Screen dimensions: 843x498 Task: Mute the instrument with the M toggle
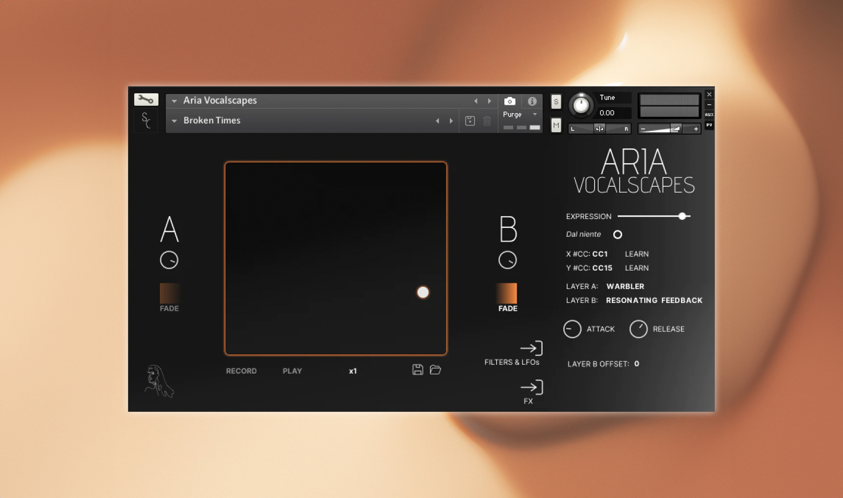pos(556,125)
